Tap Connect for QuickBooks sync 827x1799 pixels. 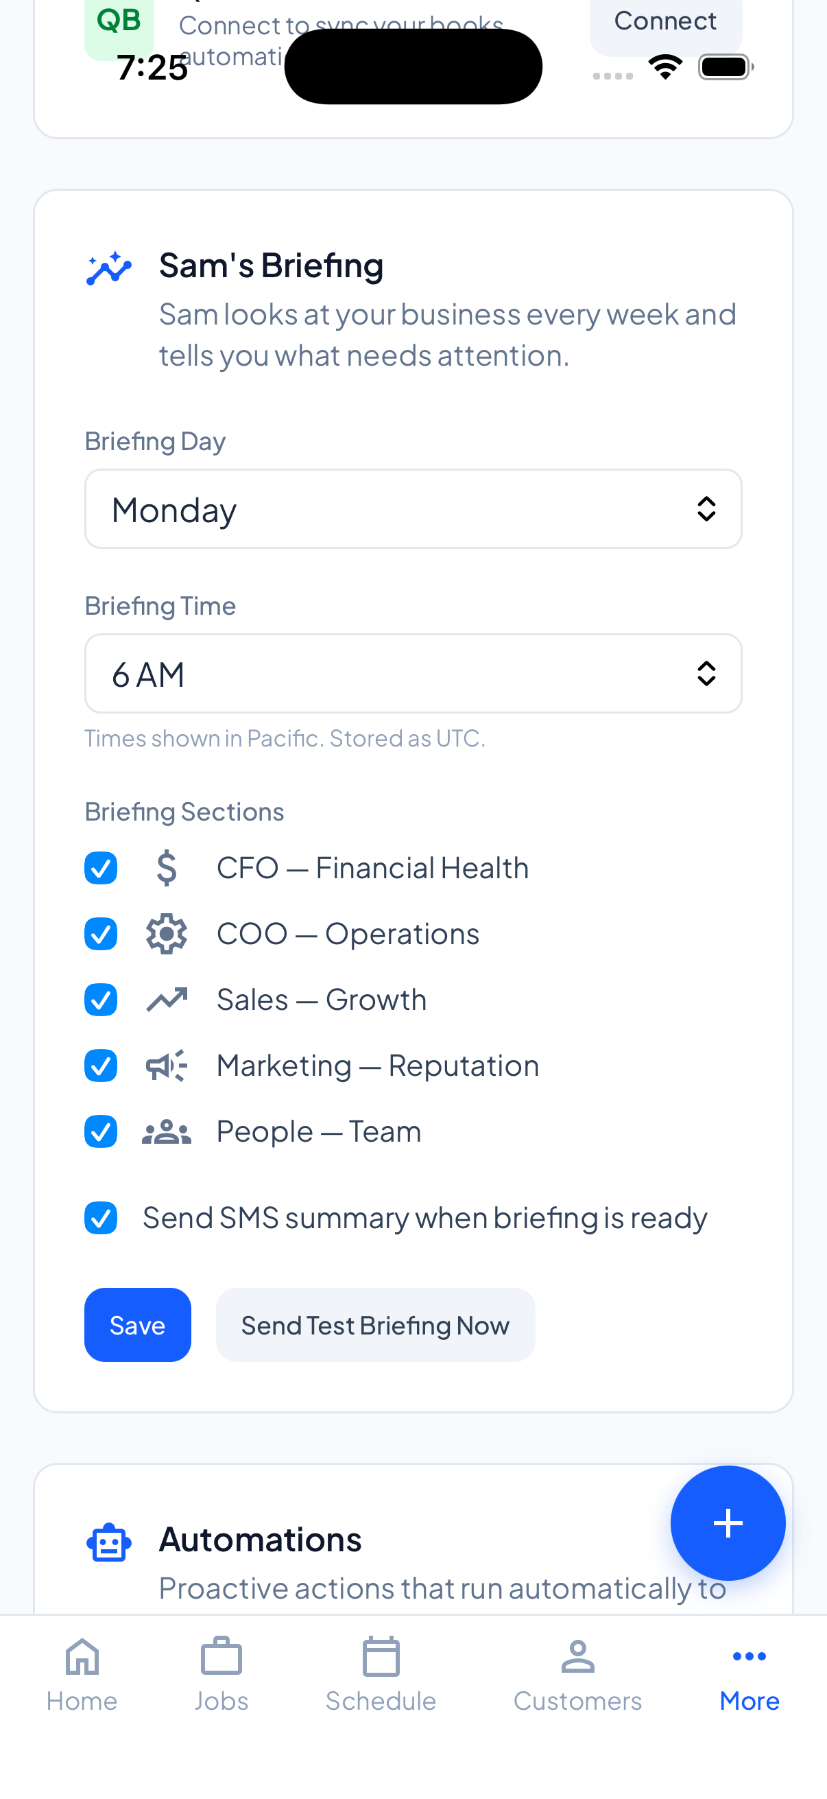pyautogui.click(x=665, y=23)
